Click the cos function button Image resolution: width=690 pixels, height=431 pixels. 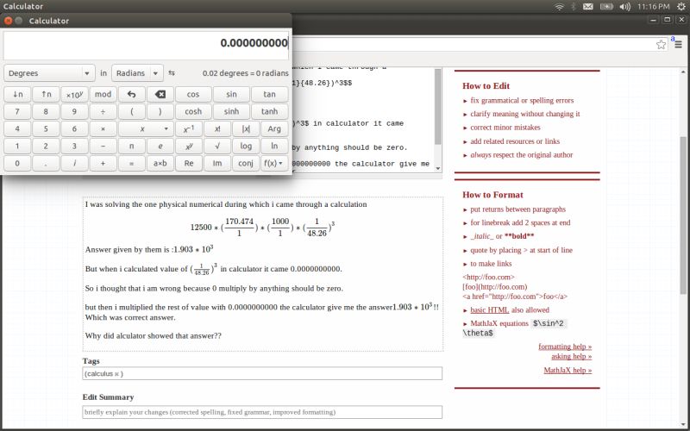(x=193, y=94)
